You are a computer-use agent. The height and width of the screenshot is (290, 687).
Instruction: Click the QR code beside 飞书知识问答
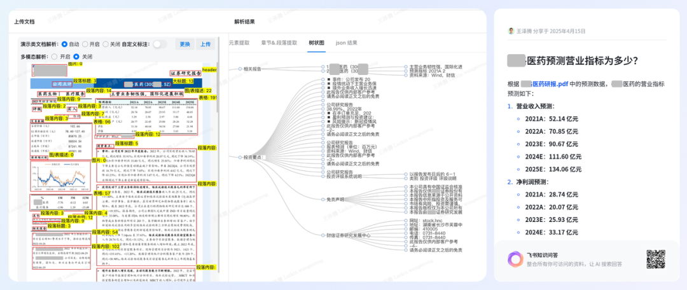pos(656,259)
